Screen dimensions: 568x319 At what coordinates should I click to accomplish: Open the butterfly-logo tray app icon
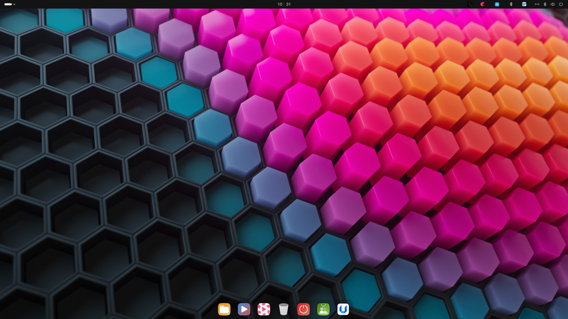click(524, 4)
